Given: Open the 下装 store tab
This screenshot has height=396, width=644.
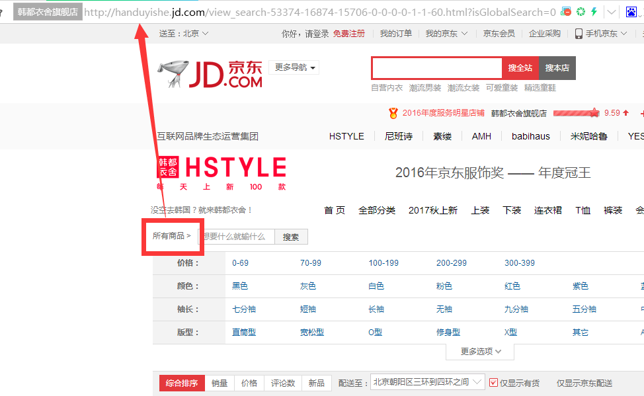Looking at the screenshot, I should point(512,210).
